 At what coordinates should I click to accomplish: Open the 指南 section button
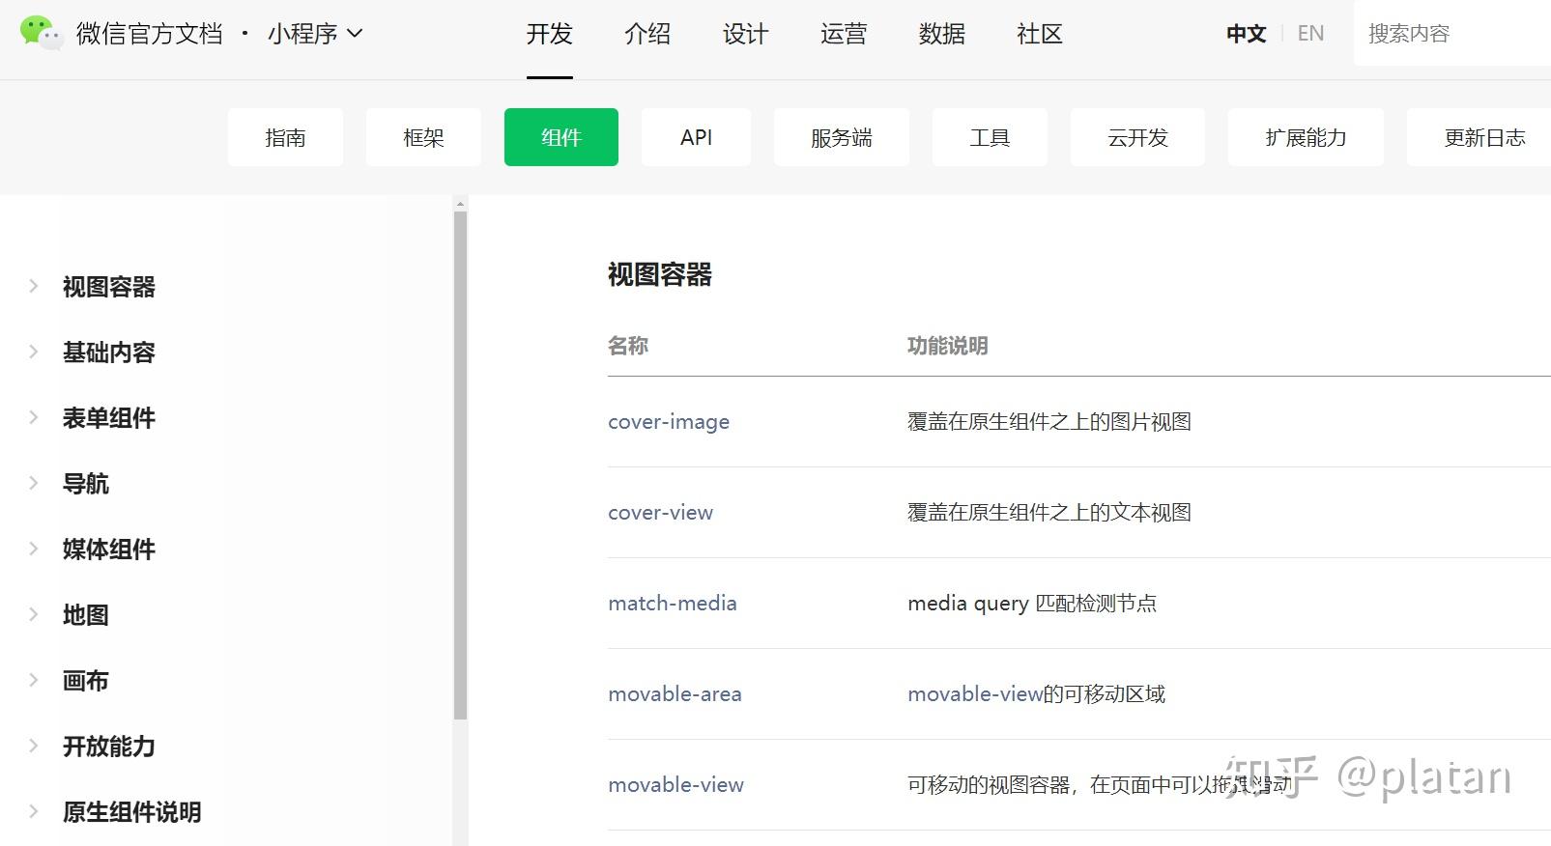(285, 137)
